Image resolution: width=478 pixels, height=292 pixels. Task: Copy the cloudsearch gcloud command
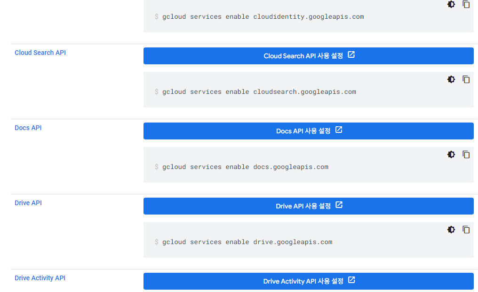466,79
